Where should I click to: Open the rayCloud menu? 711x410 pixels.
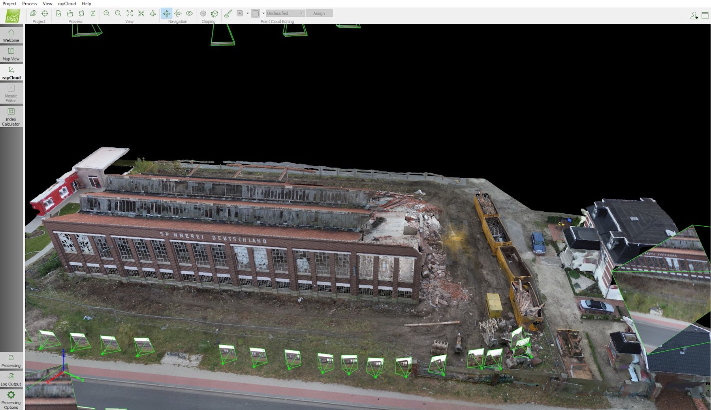tap(66, 4)
